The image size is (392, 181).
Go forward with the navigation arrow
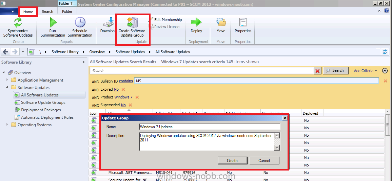tap(15, 52)
